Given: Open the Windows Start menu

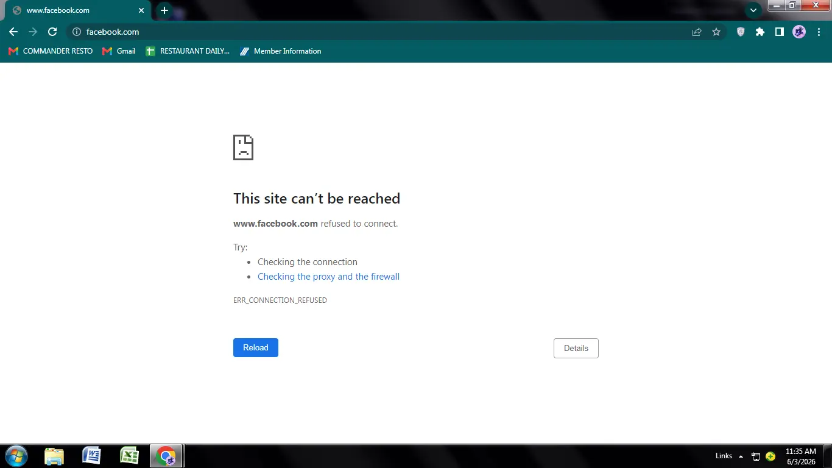Looking at the screenshot, I should [16, 456].
